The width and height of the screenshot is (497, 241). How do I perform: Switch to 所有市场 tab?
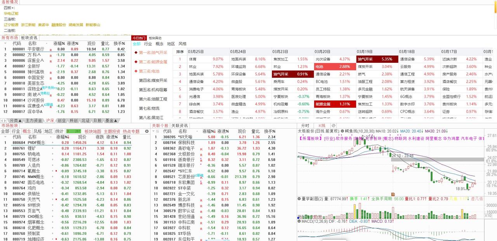pyautogui.click(x=9, y=38)
